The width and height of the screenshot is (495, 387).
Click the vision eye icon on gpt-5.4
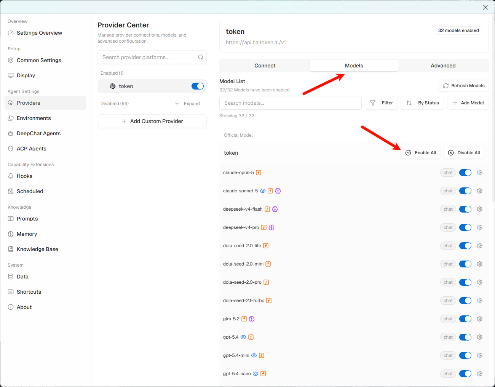coord(243,337)
